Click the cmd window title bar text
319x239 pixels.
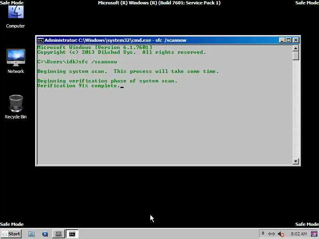(x=115, y=40)
